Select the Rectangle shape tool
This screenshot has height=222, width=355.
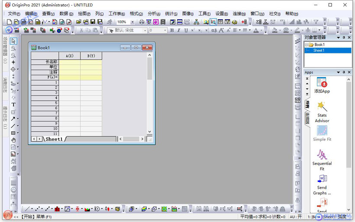[13, 133]
